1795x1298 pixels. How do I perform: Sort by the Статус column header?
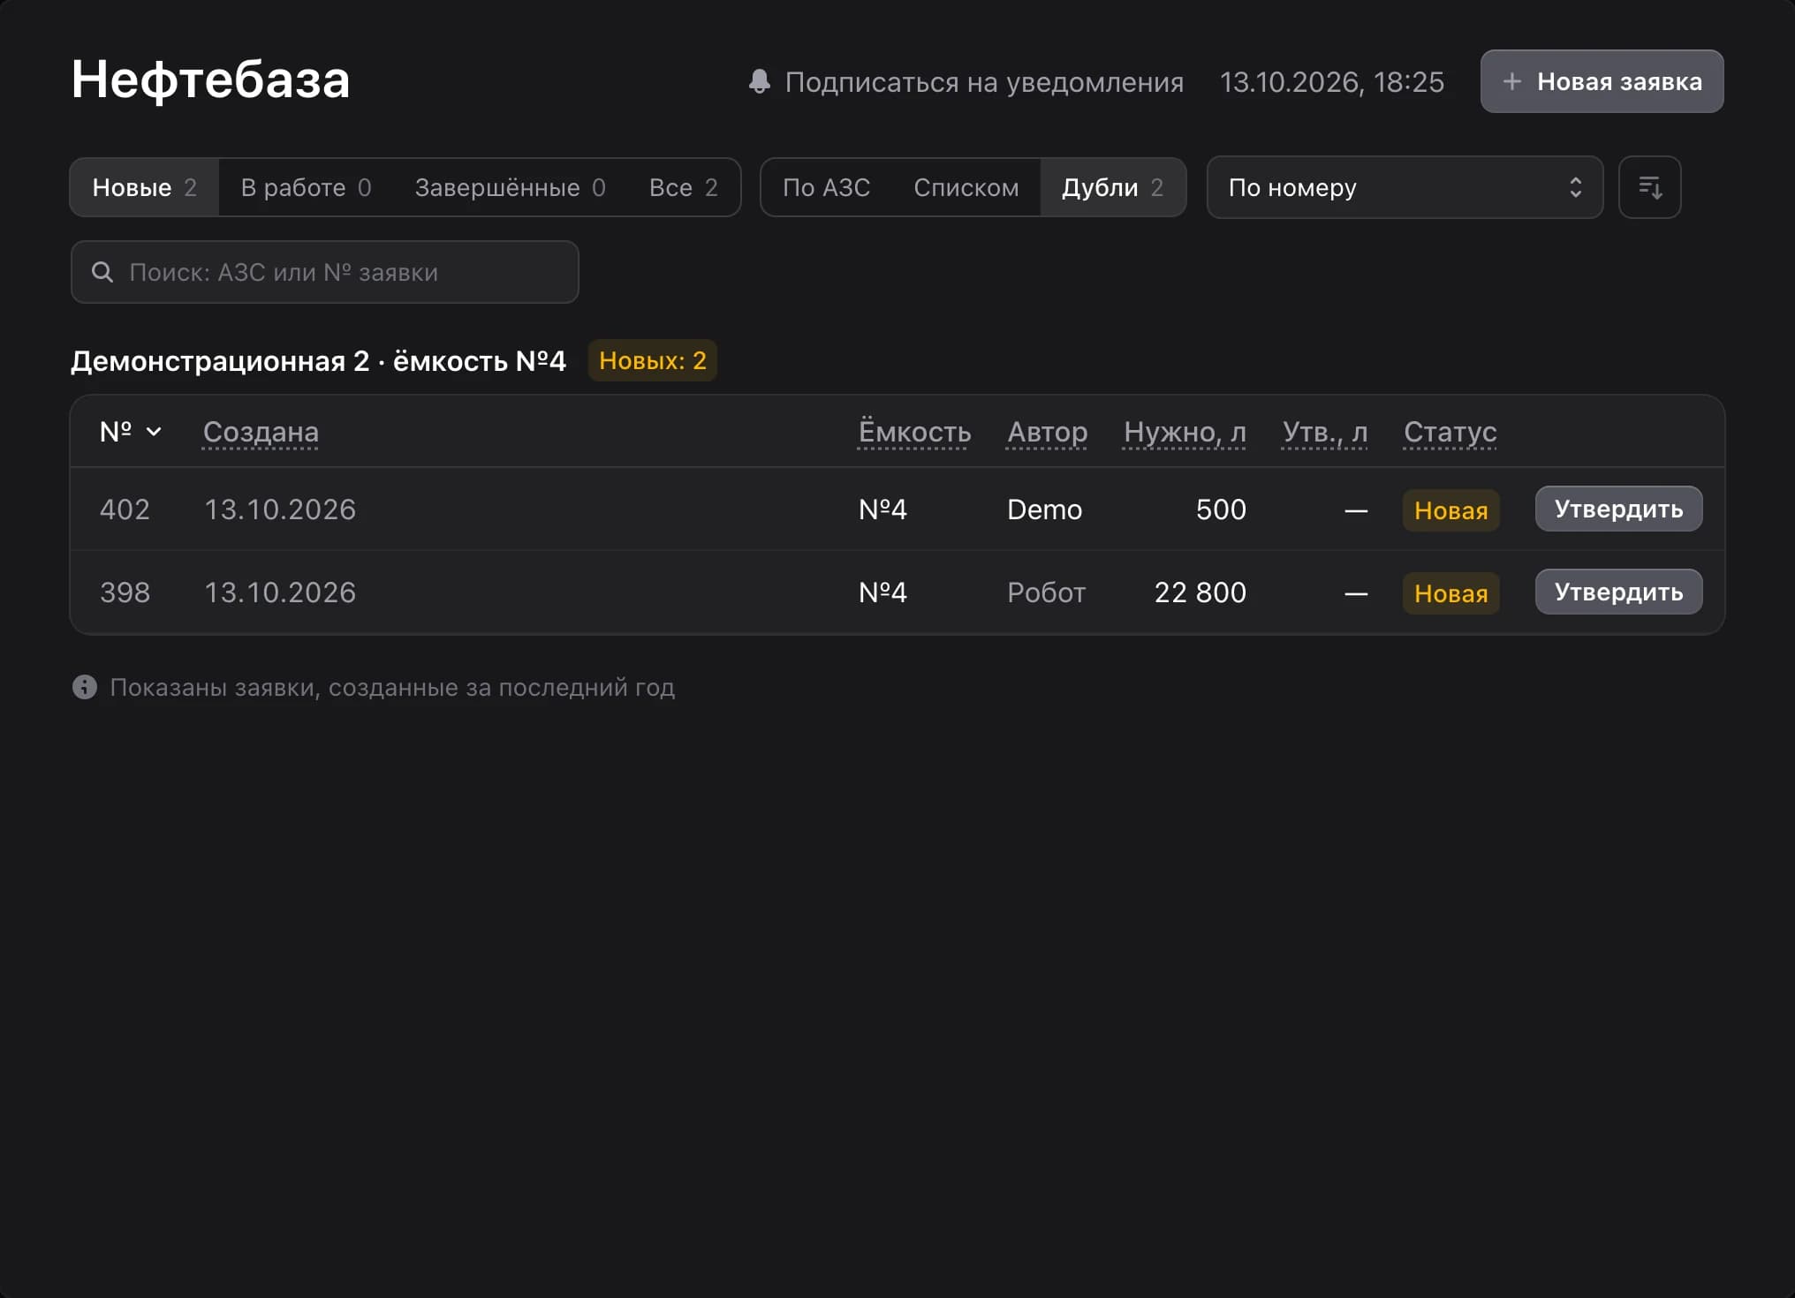point(1450,432)
